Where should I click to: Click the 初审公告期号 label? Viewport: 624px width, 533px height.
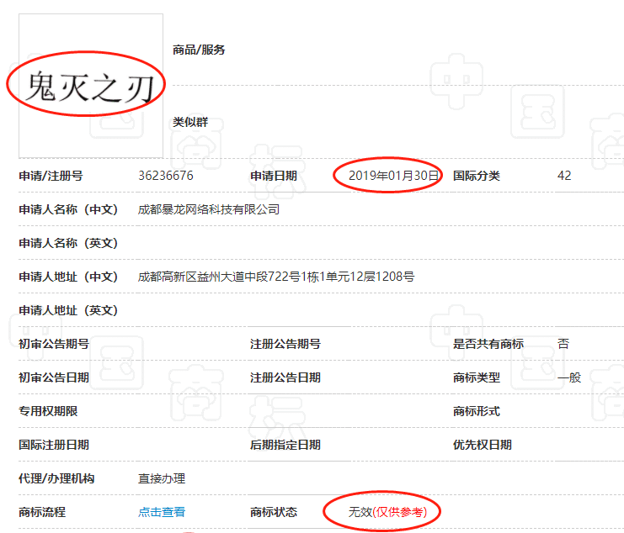click(54, 344)
